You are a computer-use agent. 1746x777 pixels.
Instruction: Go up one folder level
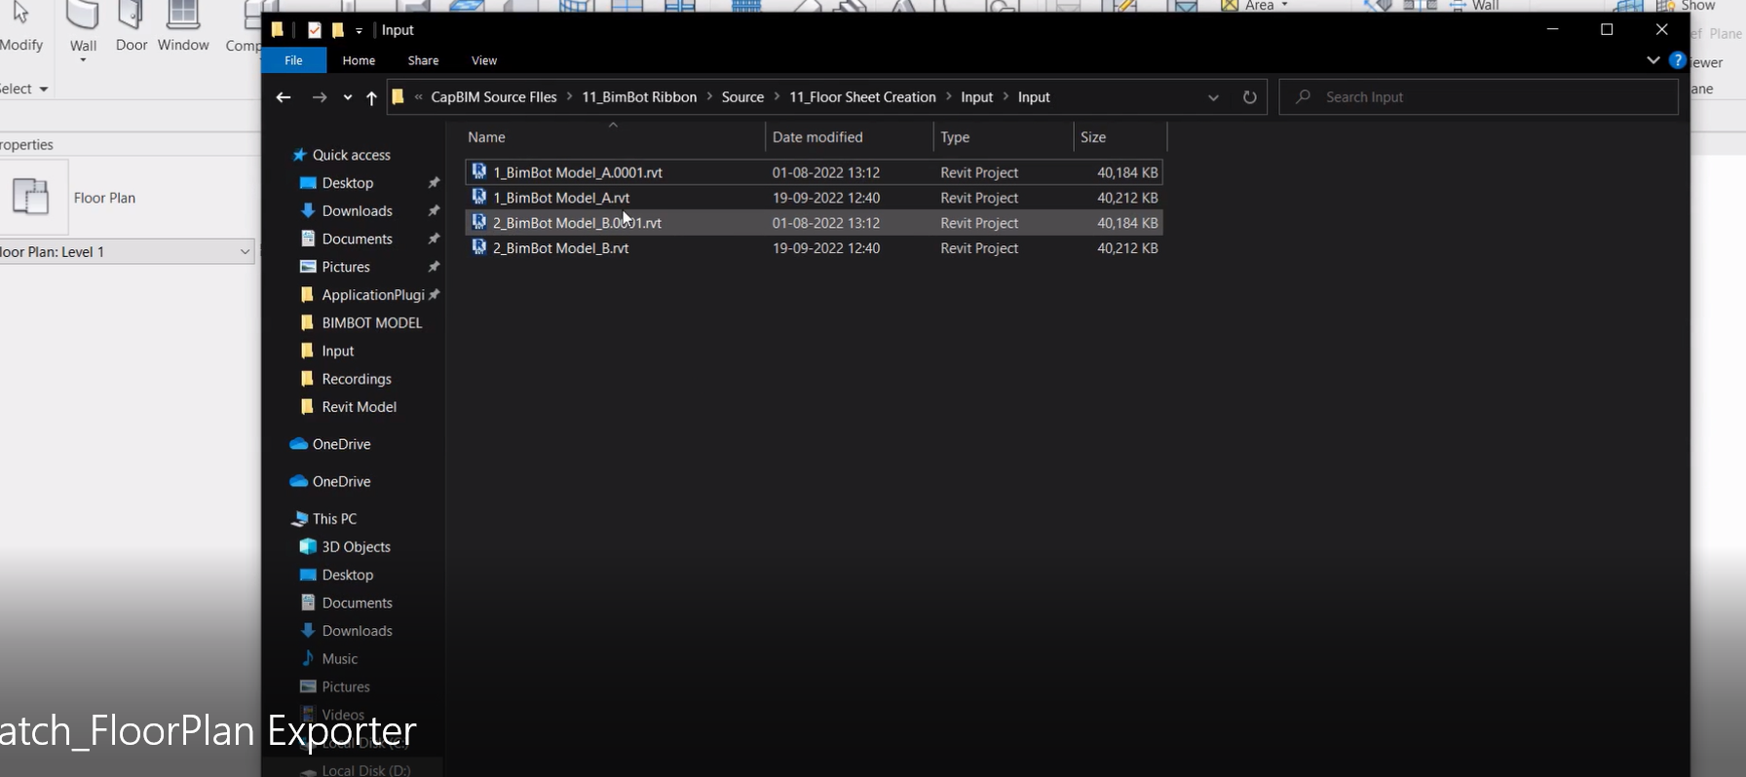(x=371, y=97)
